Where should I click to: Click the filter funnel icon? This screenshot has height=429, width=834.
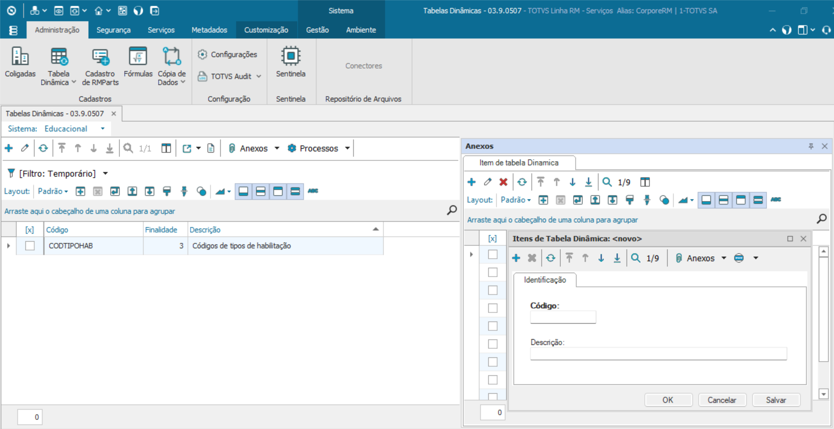[12, 174]
